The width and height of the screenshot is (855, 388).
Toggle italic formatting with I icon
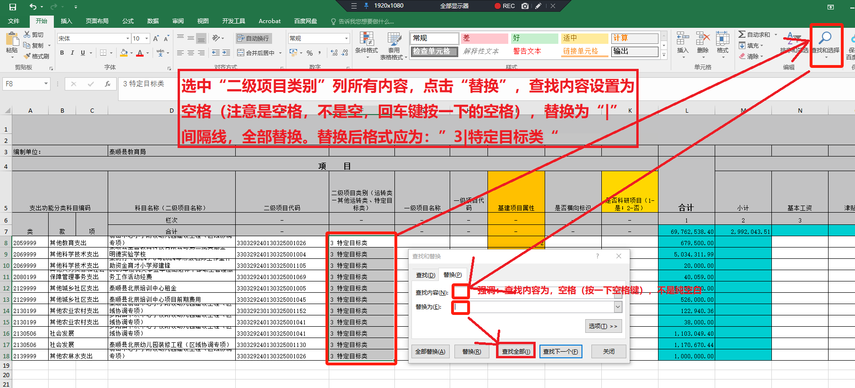(x=72, y=53)
